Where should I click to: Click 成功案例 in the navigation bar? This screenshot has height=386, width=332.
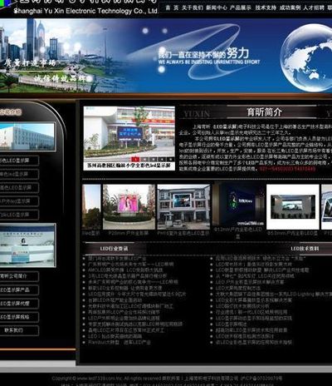pos(290,7)
